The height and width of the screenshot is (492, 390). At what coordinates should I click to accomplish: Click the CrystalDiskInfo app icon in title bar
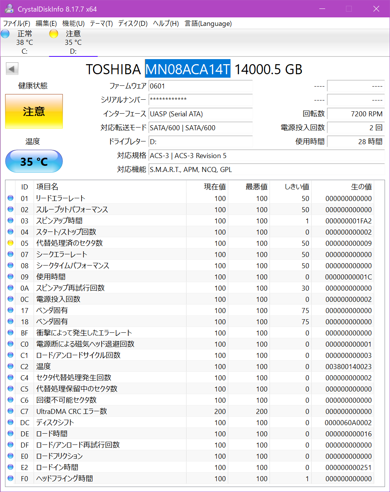coord(9,9)
